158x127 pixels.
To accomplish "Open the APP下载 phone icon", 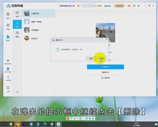I will click(x=8, y=69).
